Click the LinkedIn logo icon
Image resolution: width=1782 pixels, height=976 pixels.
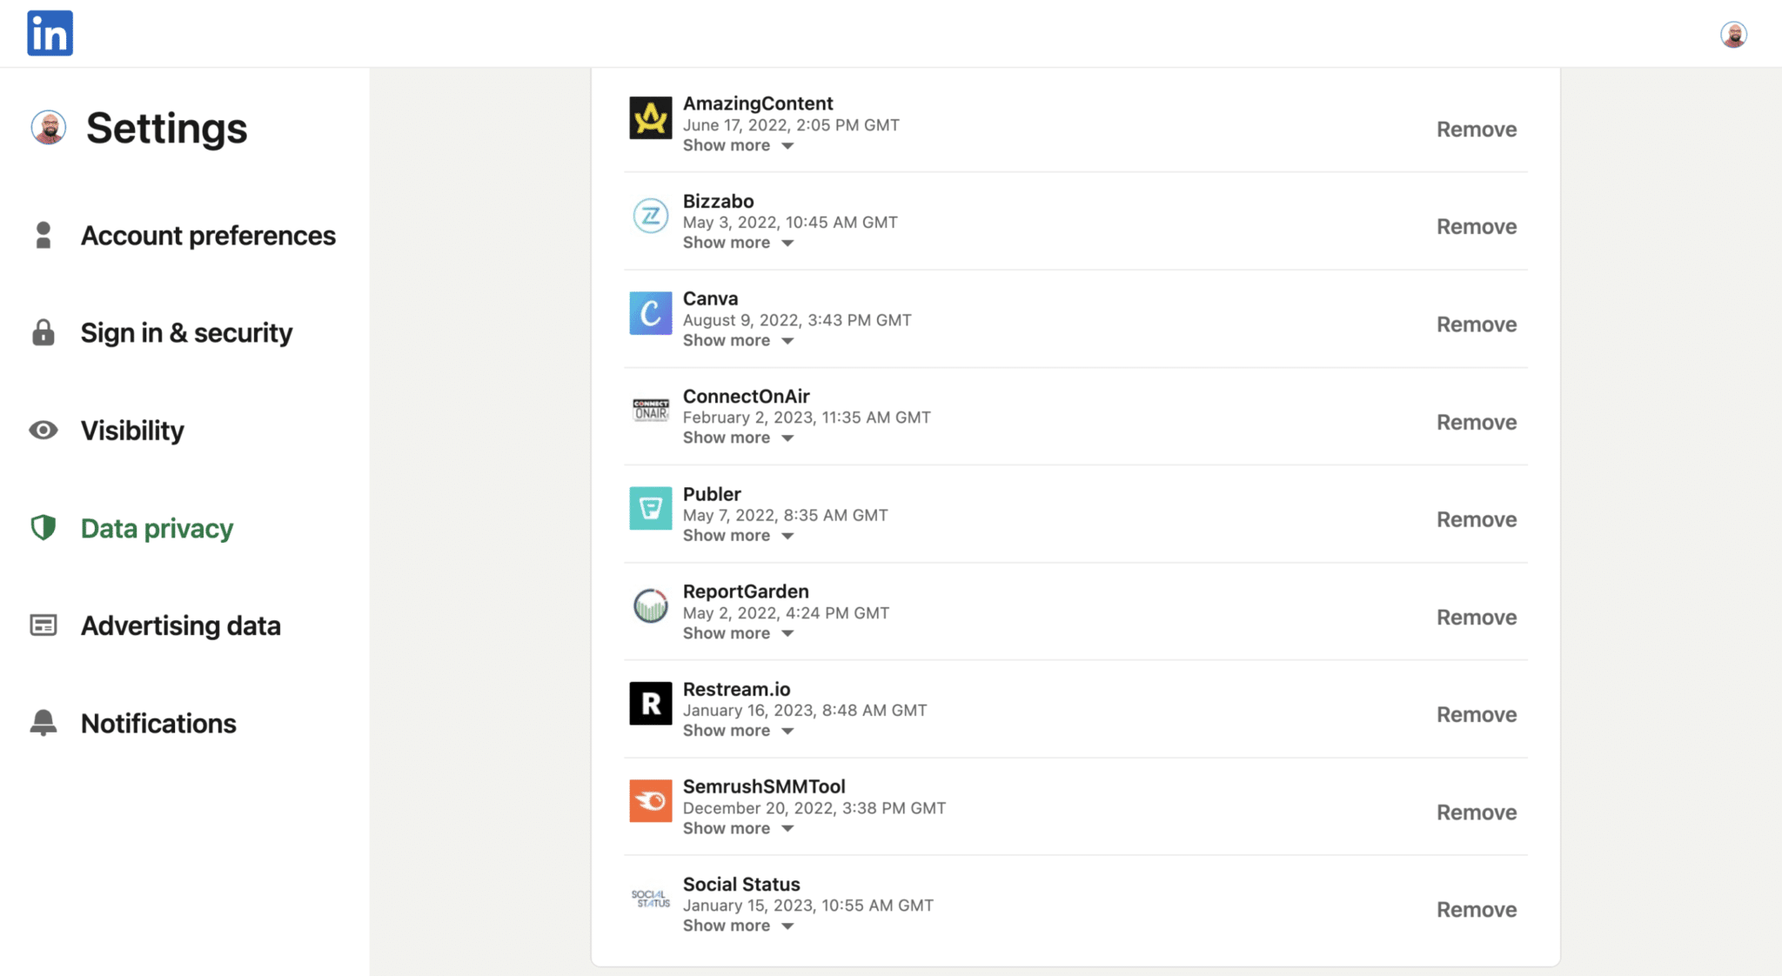(50, 33)
